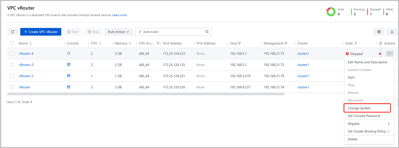Click the vRouter-4 actions ellipsis button
This screenshot has height=148, width=399.
coord(390,53)
